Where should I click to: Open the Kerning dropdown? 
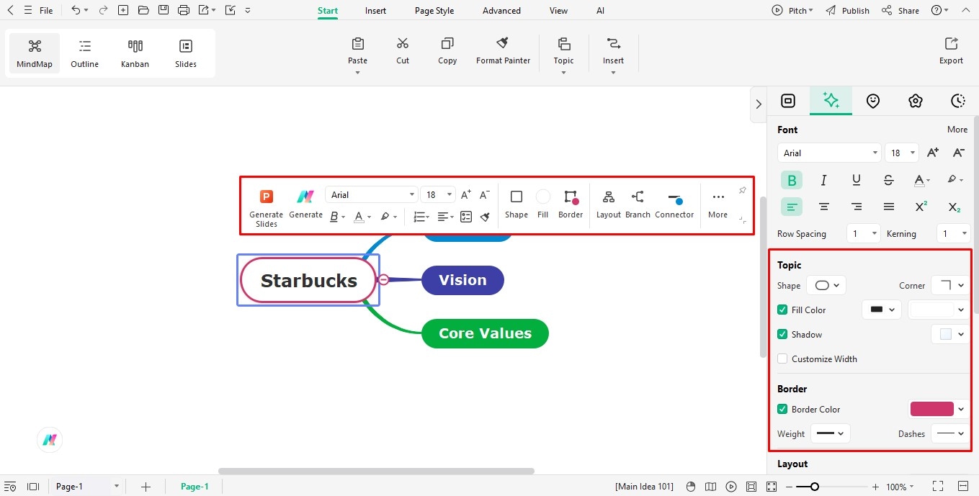pyautogui.click(x=952, y=234)
